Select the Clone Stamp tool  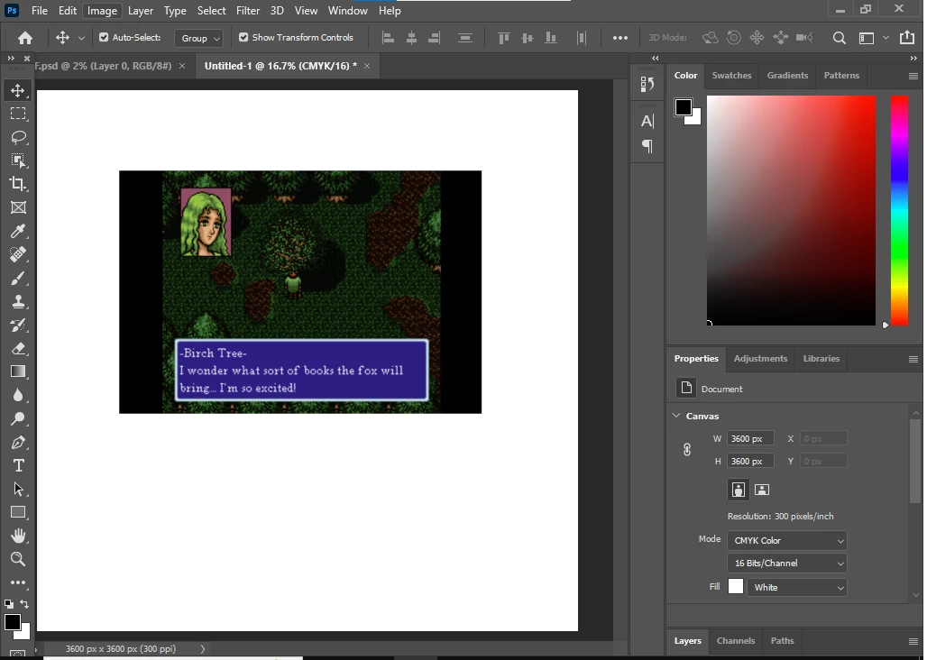(x=18, y=301)
